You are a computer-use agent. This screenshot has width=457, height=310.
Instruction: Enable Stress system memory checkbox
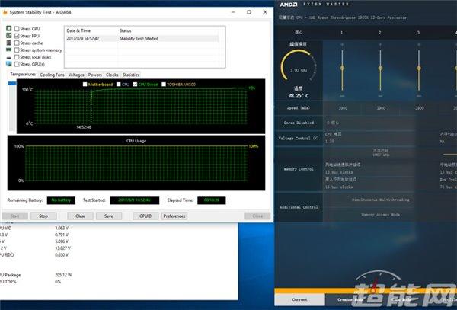coord(17,50)
